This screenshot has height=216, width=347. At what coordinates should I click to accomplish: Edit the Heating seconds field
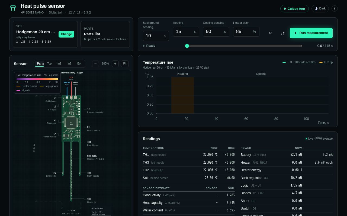(186, 32)
